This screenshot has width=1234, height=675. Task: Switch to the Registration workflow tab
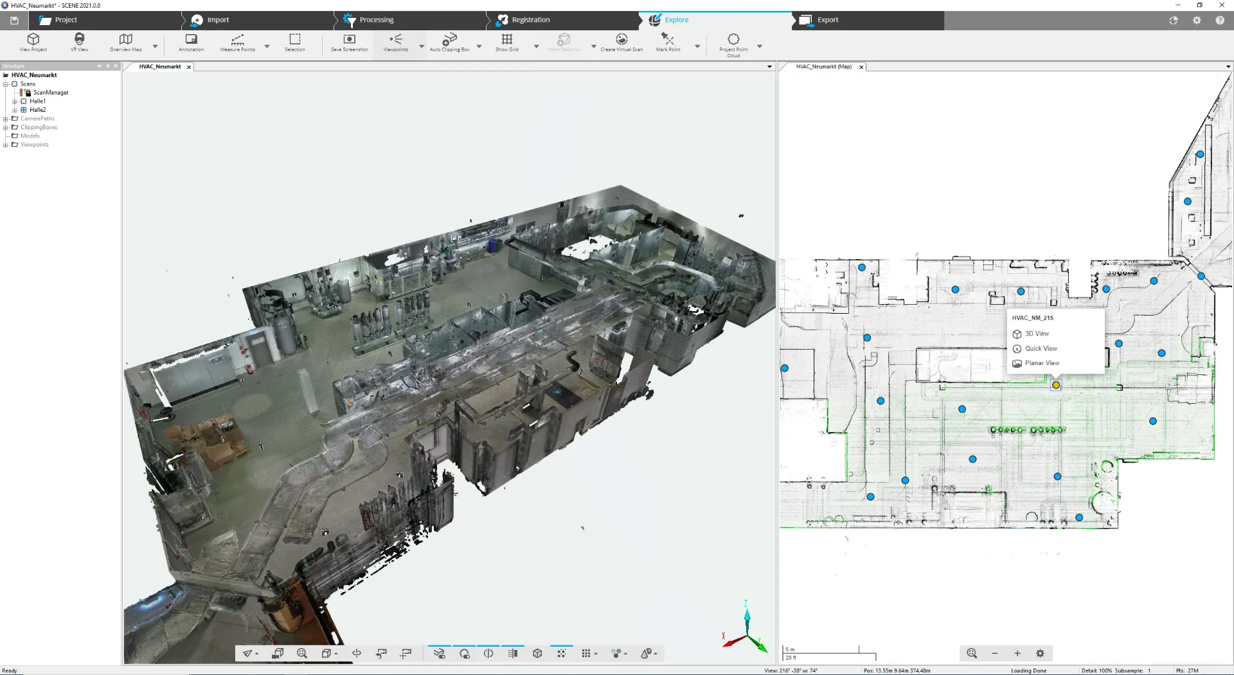(x=530, y=20)
